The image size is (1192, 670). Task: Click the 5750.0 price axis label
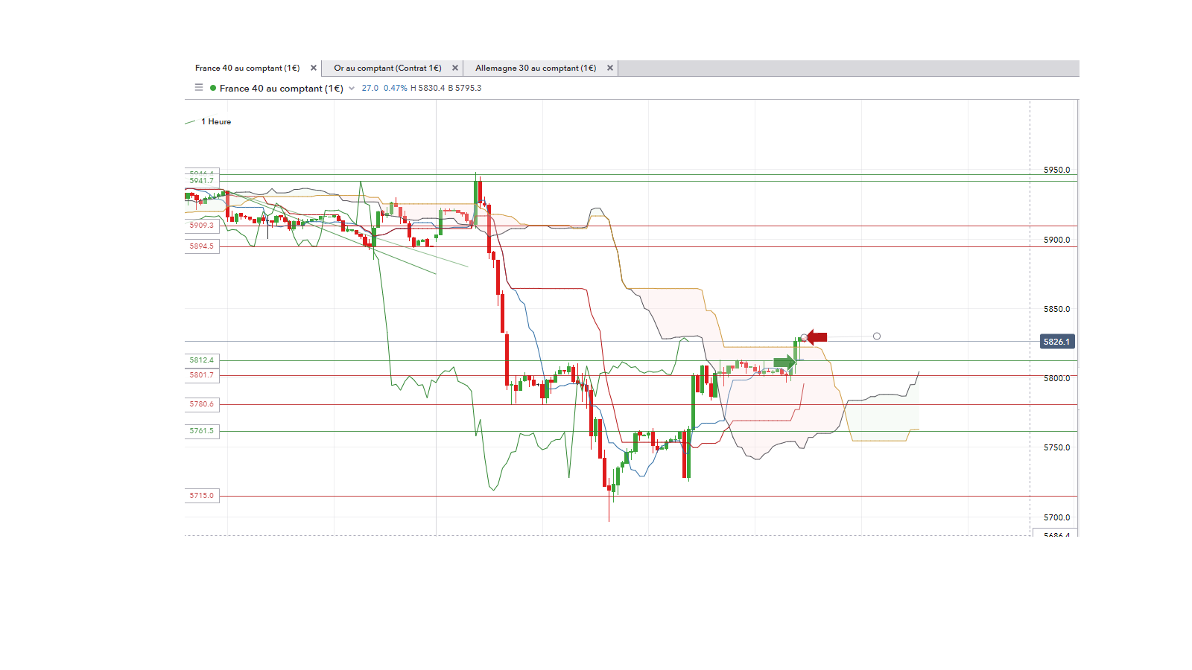coord(1056,447)
